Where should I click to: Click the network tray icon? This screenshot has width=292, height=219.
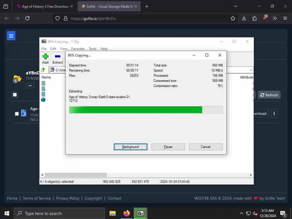[248, 213]
